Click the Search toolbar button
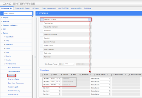 pos(45,75)
